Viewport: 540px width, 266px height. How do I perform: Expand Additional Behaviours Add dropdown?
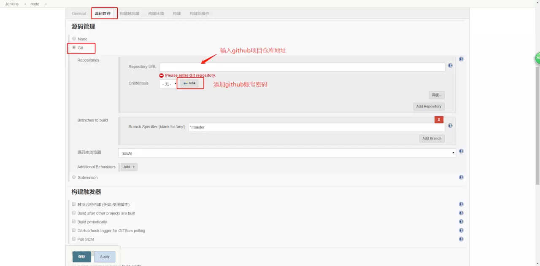click(129, 167)
